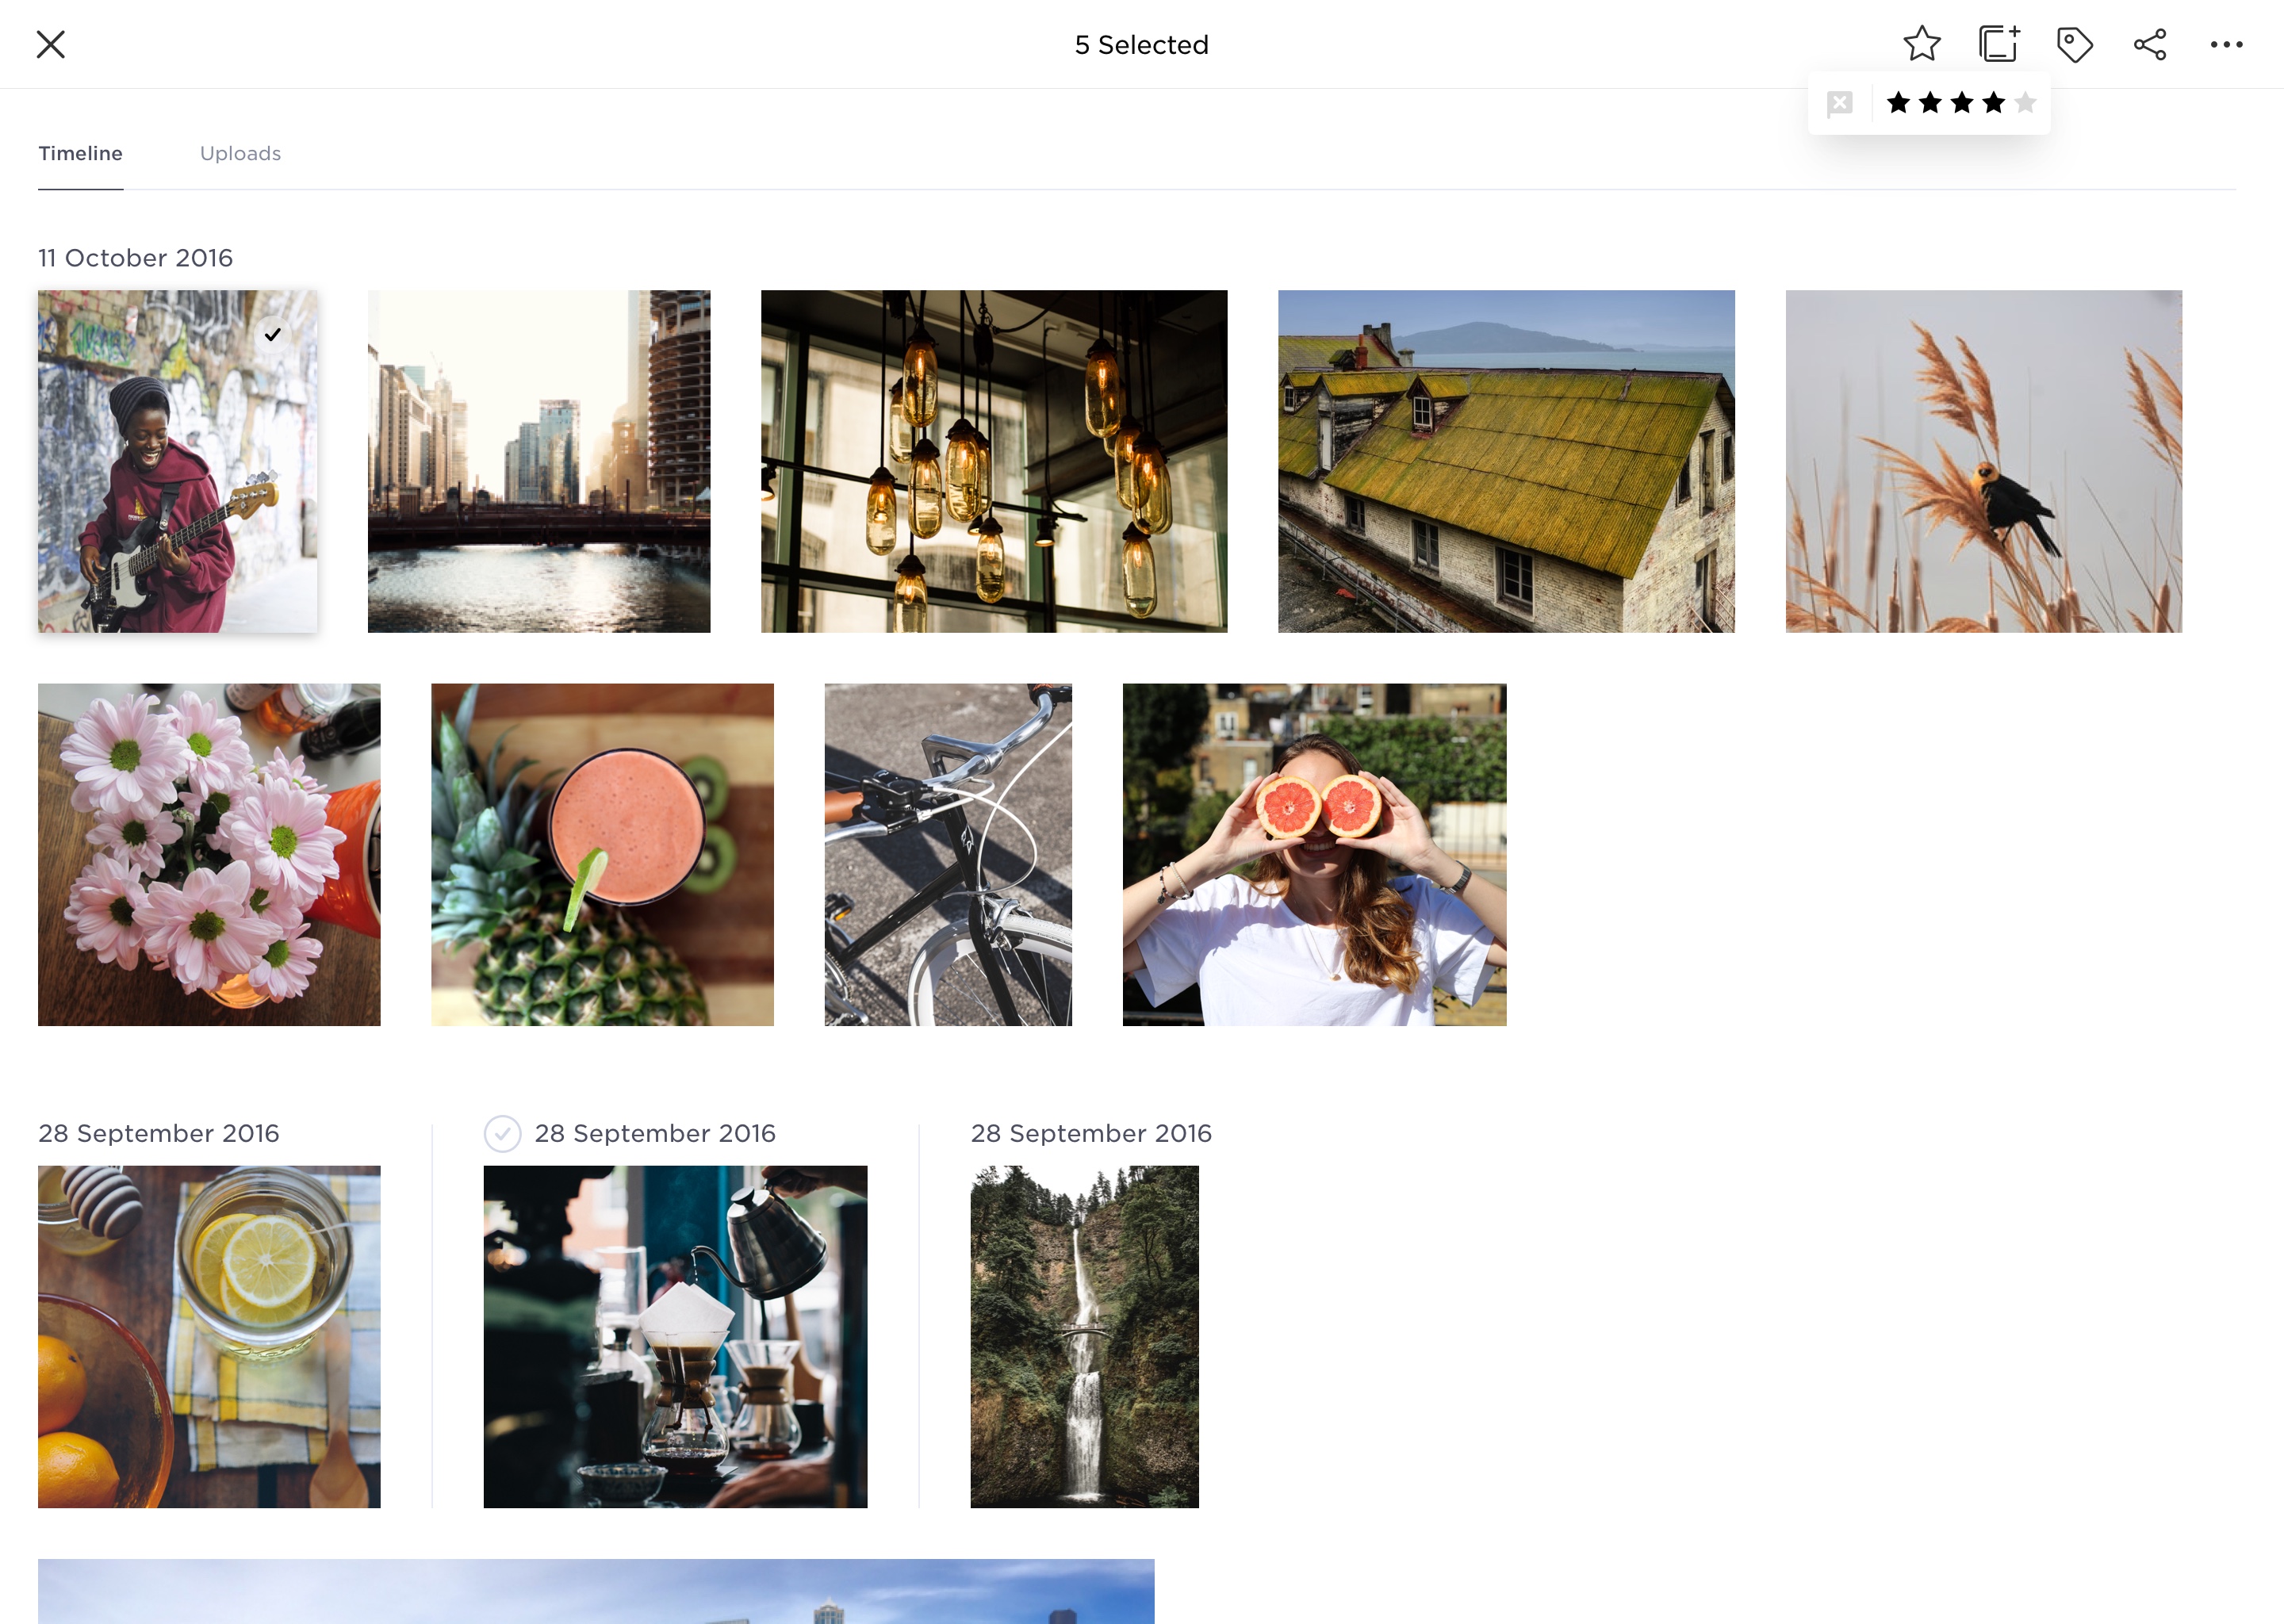
Task: Select the pink smoothie and pineapple photo
Action: [x=602, y=854]
